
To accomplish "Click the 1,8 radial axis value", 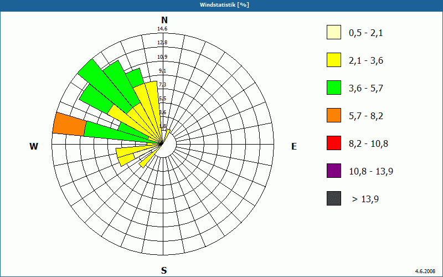I will pyautogui.click(x=163, y=126).
